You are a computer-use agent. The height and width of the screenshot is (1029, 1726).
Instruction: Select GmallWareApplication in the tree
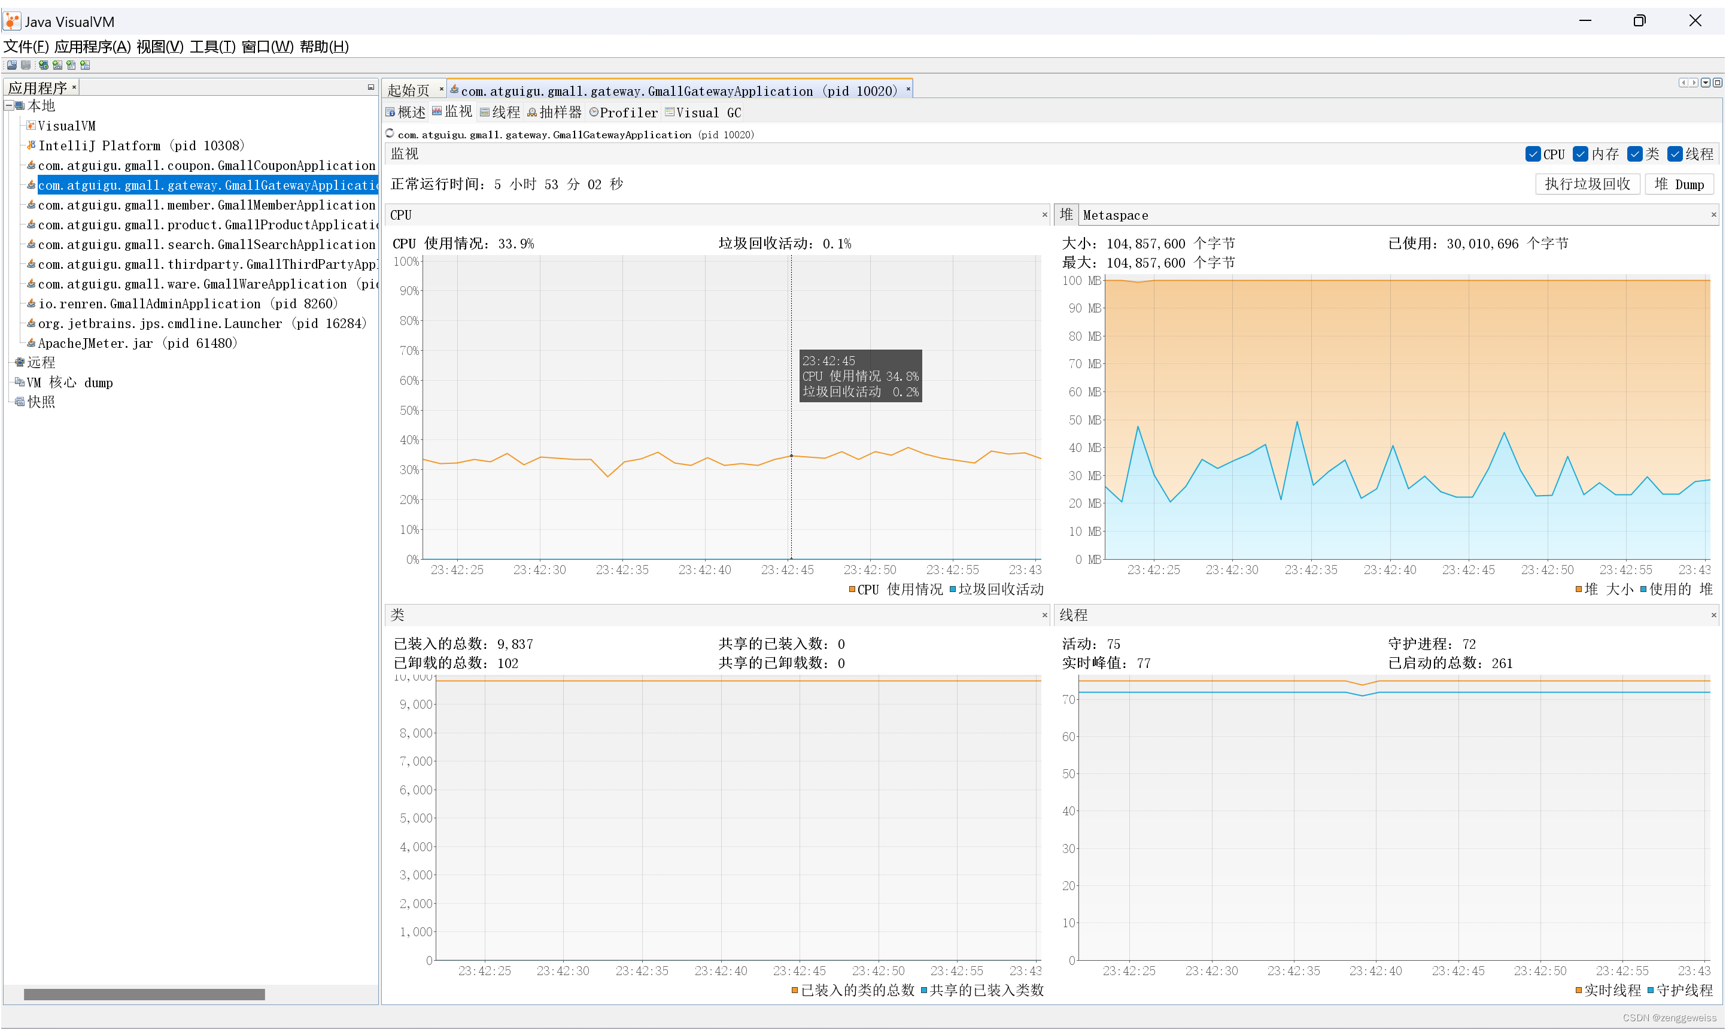point(206,284)
